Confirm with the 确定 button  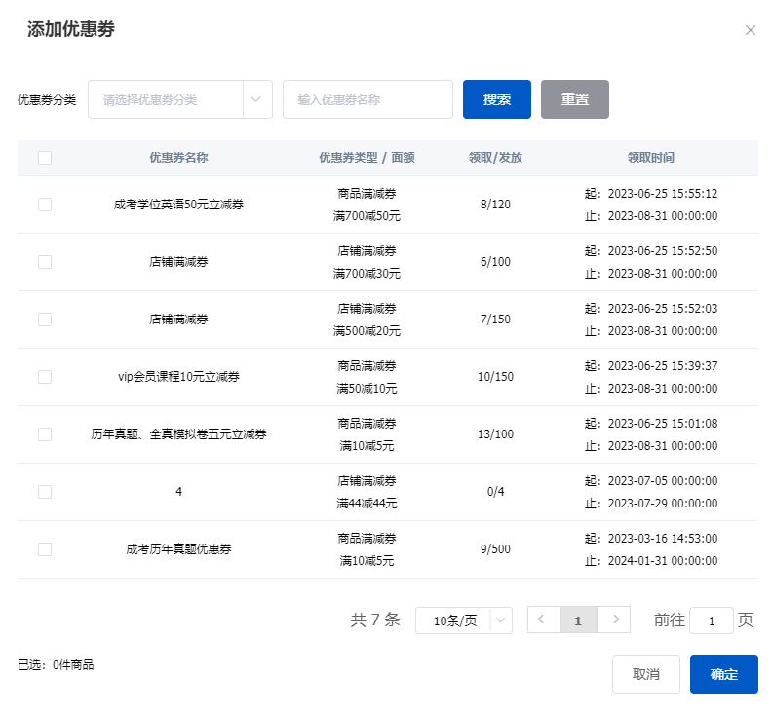pos(723,674)
